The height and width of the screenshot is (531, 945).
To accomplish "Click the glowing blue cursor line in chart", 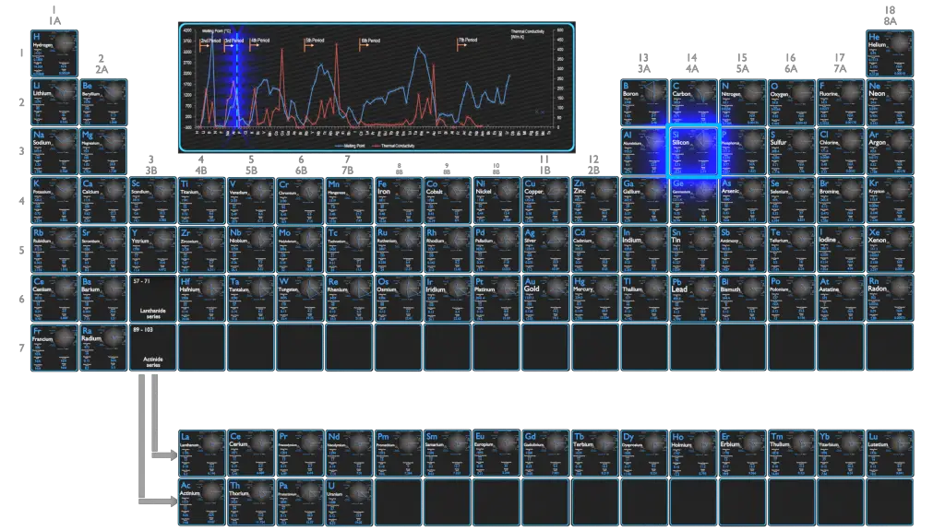I will click(x=237, y=83).
